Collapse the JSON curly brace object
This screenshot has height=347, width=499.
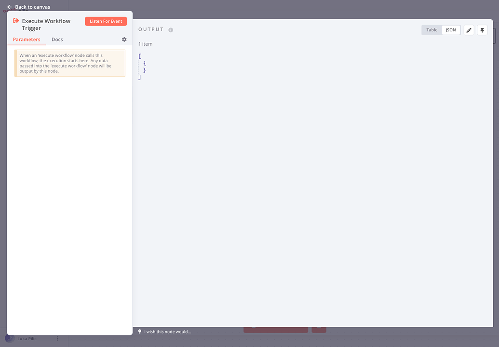[145, 63]
